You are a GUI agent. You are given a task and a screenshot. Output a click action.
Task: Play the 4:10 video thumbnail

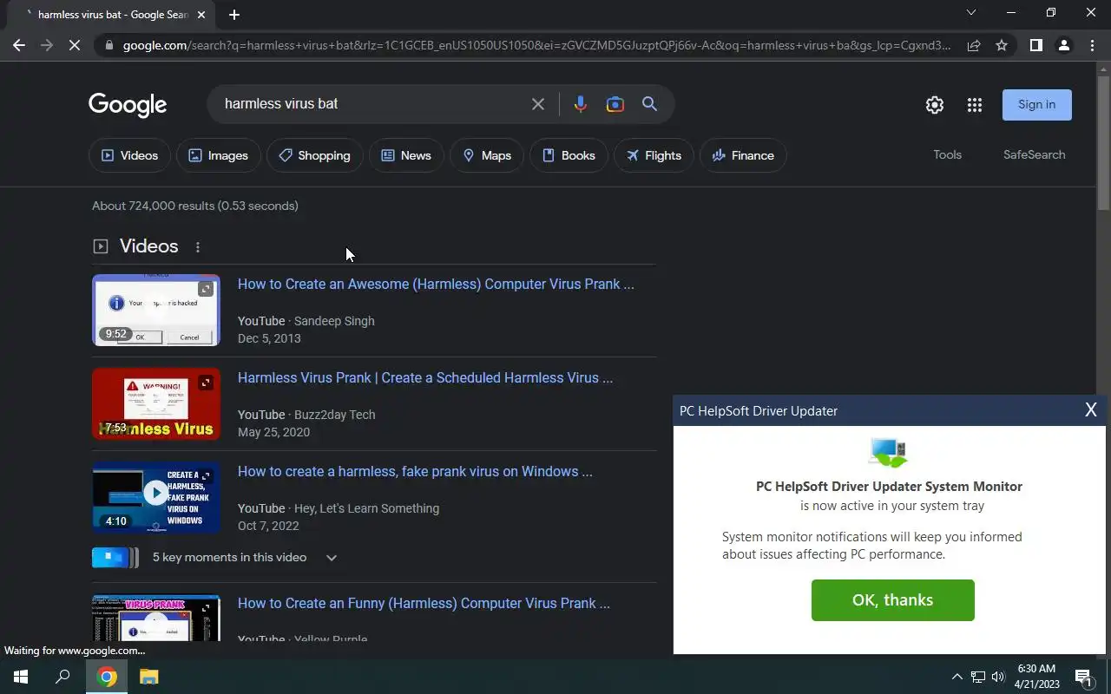[156, 497]
